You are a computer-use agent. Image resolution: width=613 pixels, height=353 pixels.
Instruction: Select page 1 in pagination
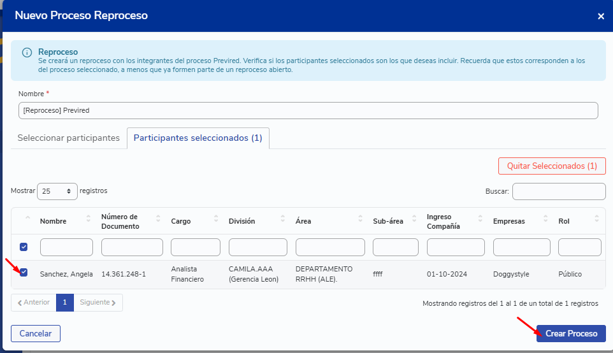[65, 303]
